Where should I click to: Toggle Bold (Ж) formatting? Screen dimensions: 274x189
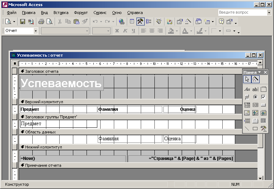pos(117,31)
